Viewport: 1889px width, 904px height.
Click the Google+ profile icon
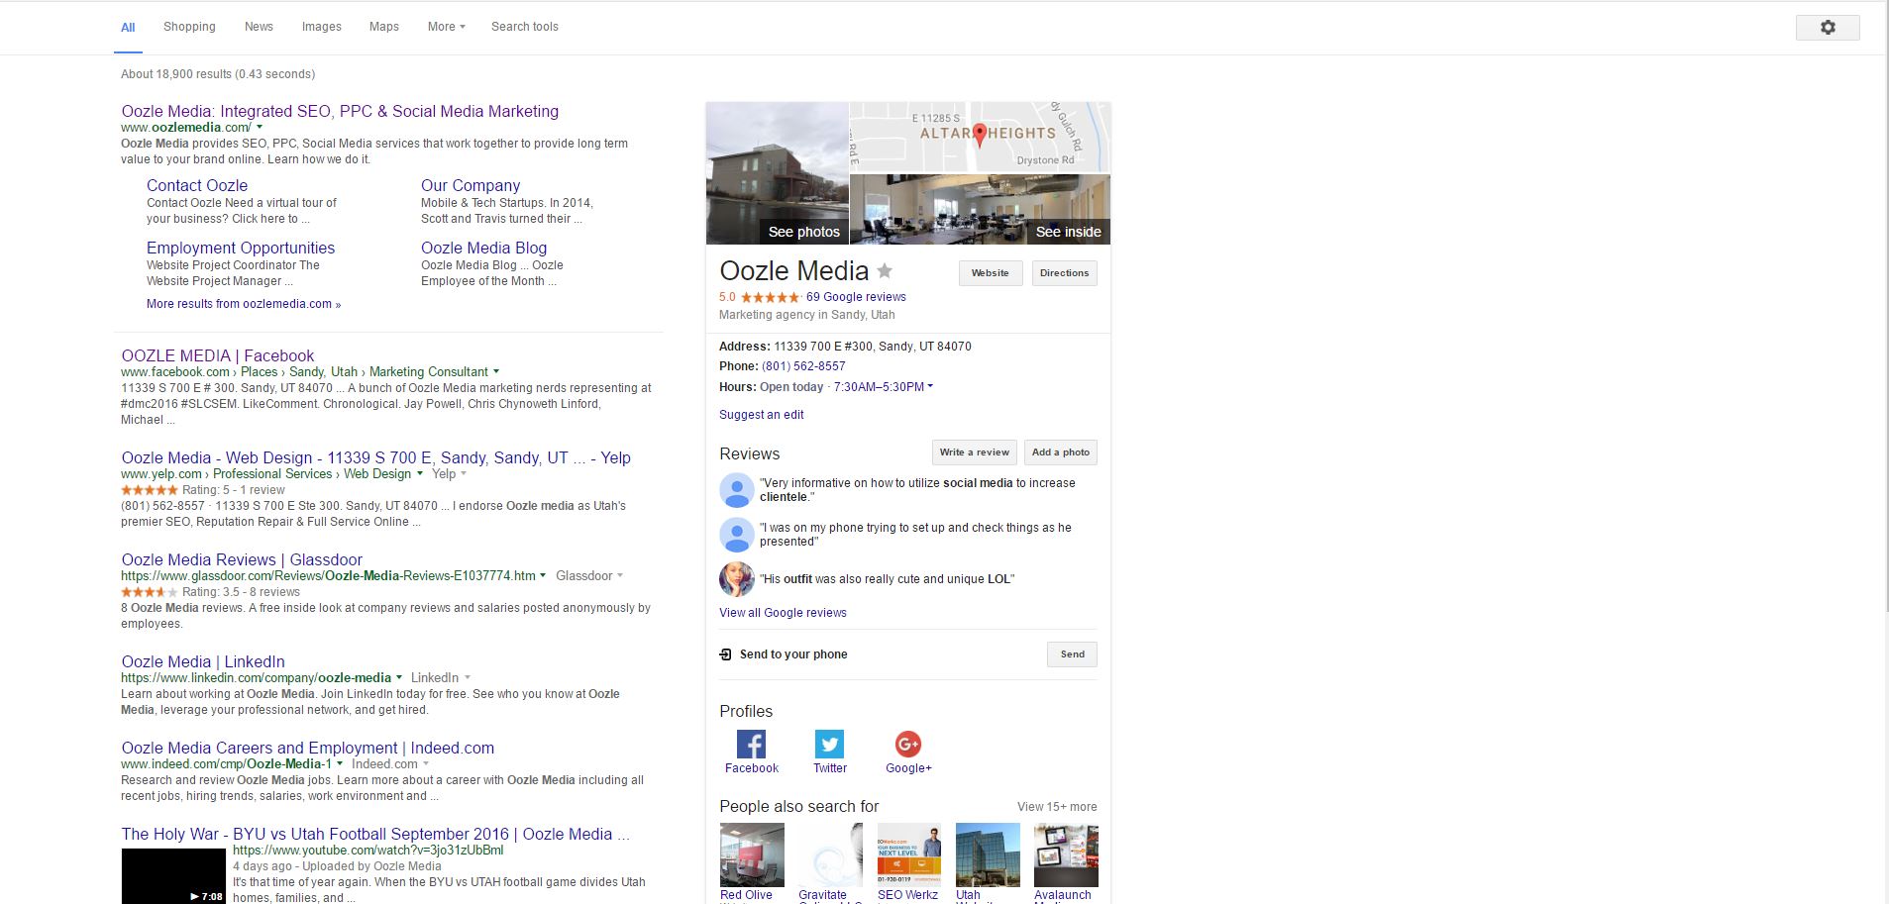(908, 744)
